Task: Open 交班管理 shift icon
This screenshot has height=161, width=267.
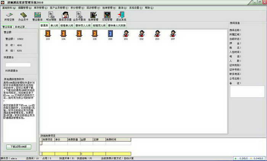Action: click(107, 16)
